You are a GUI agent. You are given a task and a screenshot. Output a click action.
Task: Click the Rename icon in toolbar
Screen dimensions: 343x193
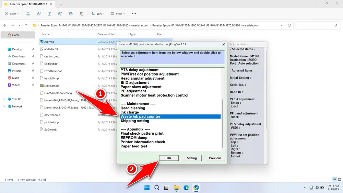click(x=60, y=14)
